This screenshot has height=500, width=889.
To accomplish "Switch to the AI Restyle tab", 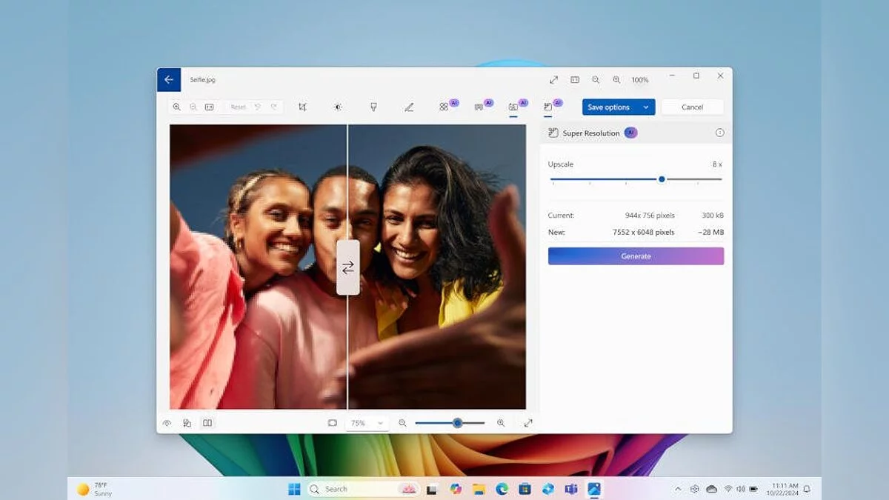I will [x=513, y=107].
